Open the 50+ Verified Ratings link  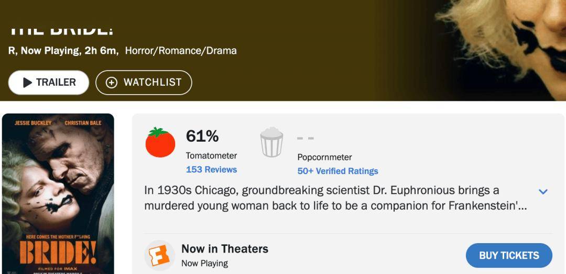click(x=338, y=171)
